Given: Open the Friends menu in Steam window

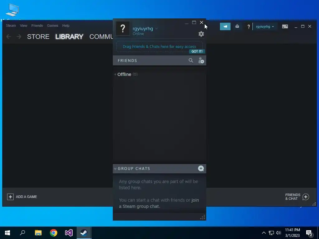Looking at the screenshot, I should pyautogui.click(x=37, y=26).
